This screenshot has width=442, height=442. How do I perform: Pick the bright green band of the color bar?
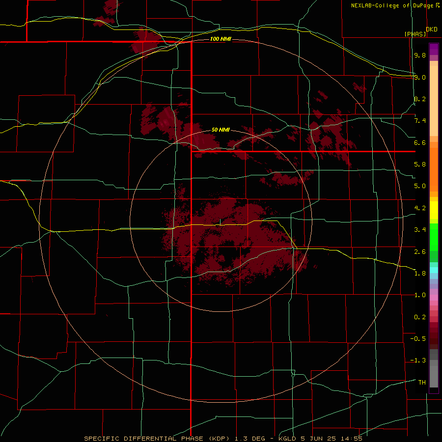click(x=434, y=237)
